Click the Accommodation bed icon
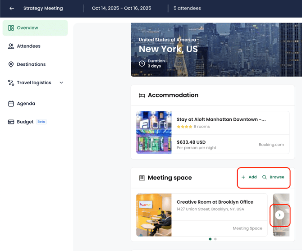Viewport: 302px width, 251px height. [142, 96]
